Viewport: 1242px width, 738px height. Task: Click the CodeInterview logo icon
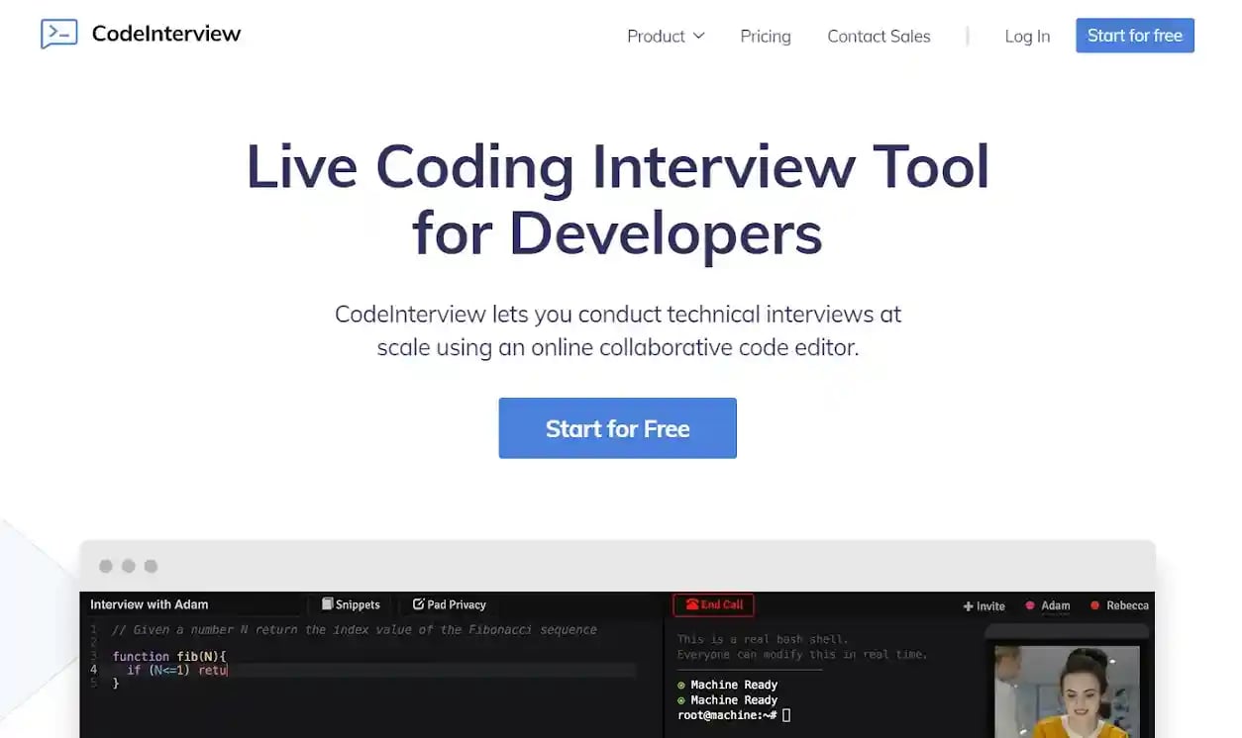coord(57,33)
